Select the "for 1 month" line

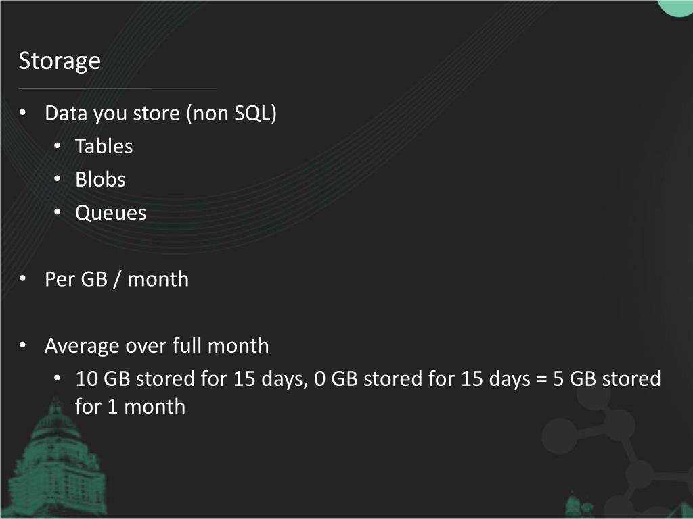pos(130,406)
